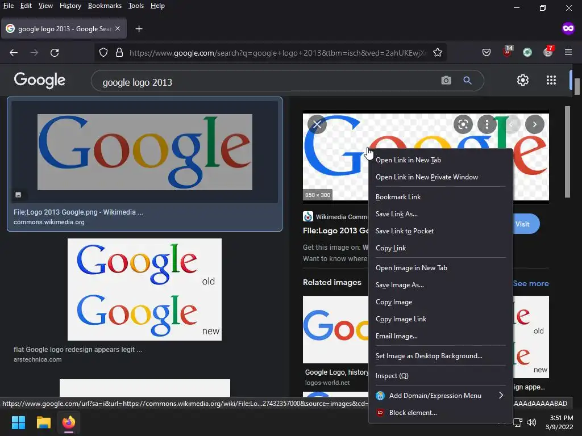Choose Open Image in New Tab
Screen dimensions: 582x436
[440, 268]
